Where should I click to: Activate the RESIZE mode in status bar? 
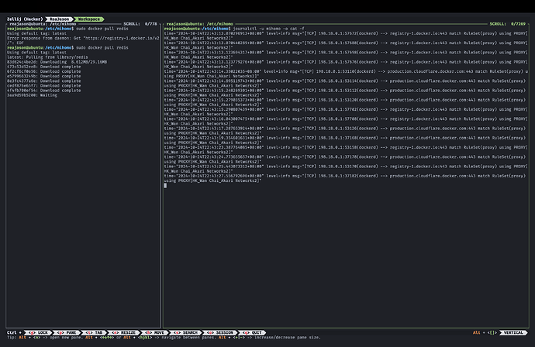(x=124, y=332)
